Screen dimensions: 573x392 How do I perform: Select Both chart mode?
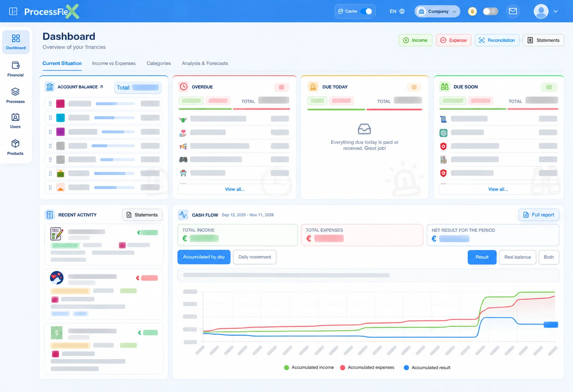[549, 257]
